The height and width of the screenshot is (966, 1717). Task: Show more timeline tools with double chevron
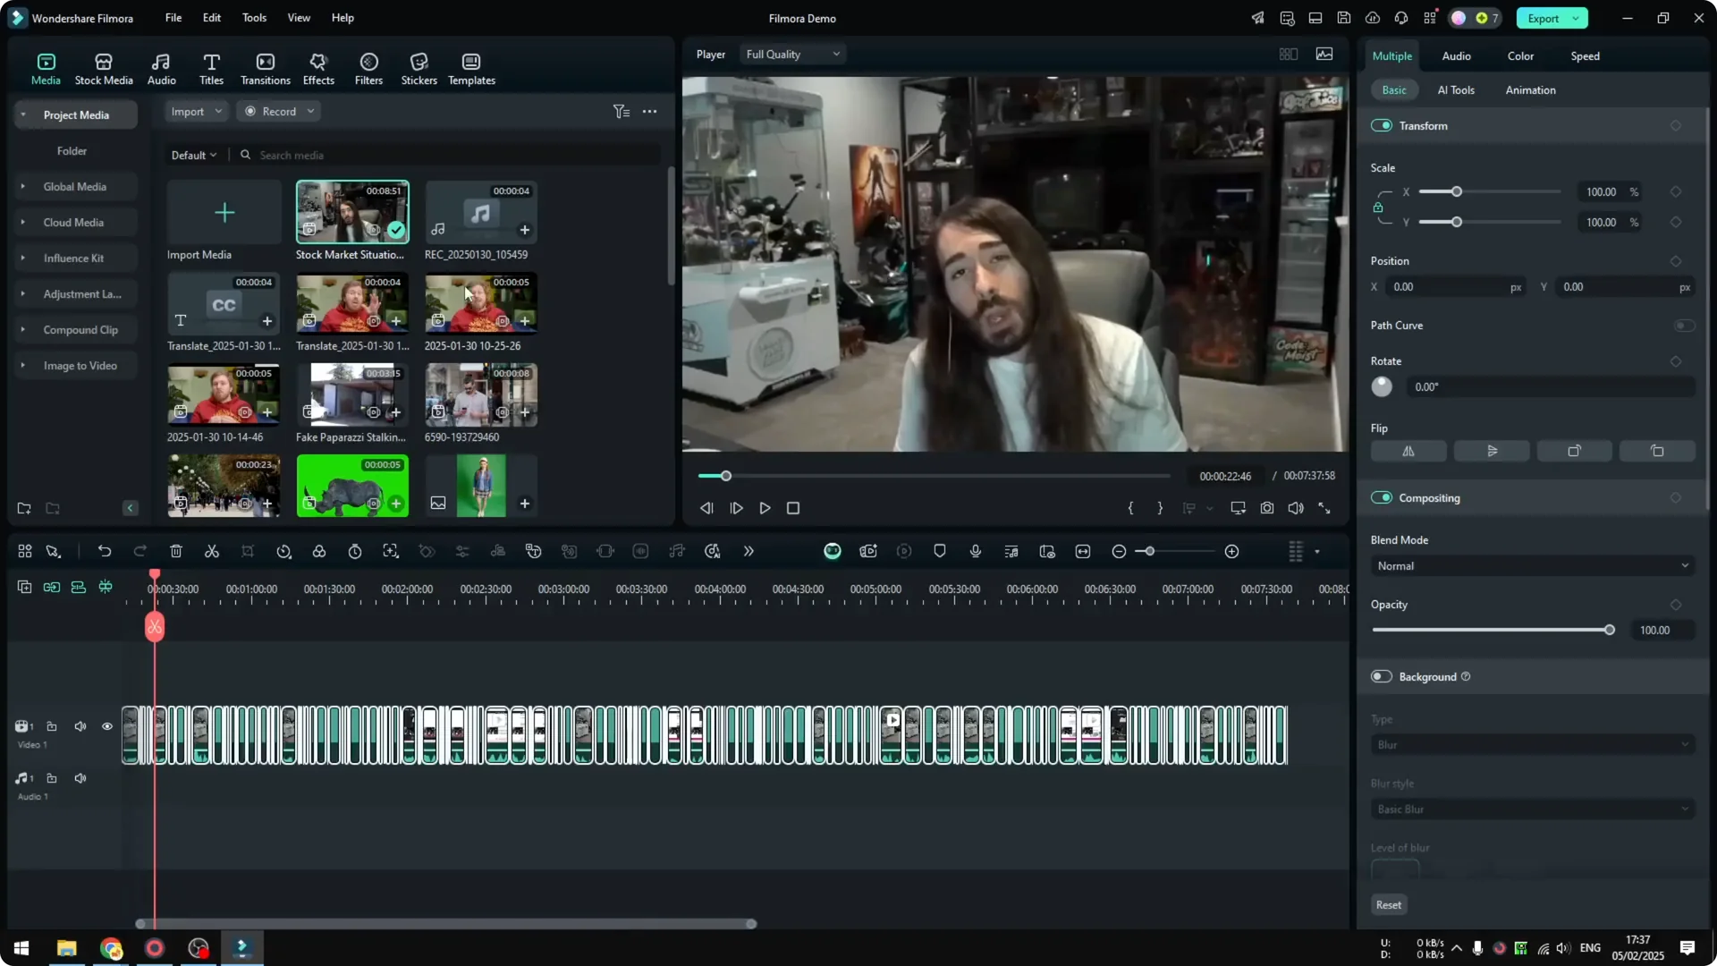point(749,552)
